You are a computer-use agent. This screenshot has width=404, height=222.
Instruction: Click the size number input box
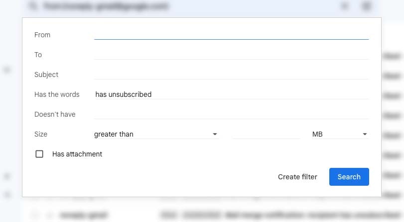tap(266, 134)
